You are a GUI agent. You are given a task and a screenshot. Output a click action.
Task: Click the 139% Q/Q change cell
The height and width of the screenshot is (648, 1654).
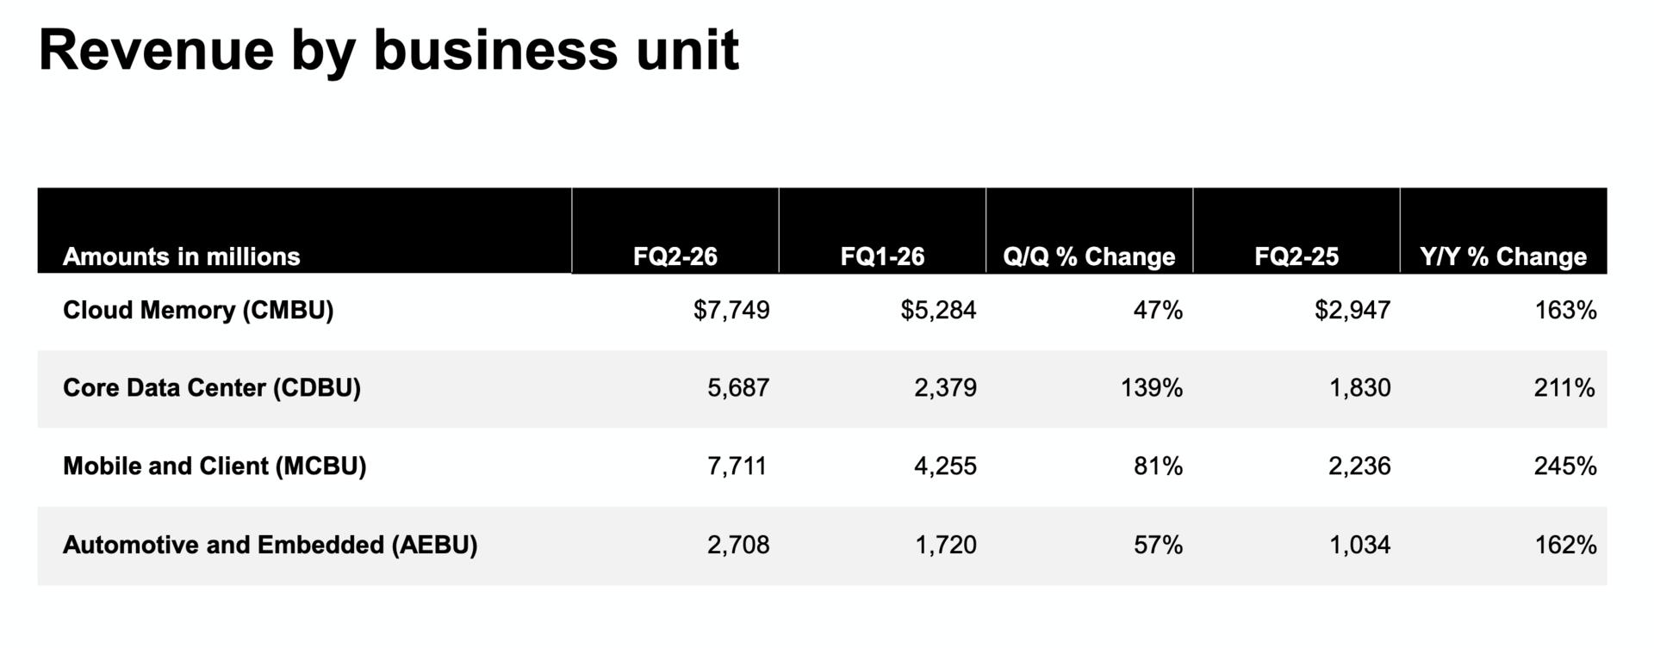1151,388
